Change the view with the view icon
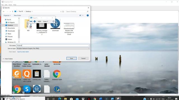Image resolution: width=179 pixels, height=100 pixels. pyautogui.click(x=80, y=16)
